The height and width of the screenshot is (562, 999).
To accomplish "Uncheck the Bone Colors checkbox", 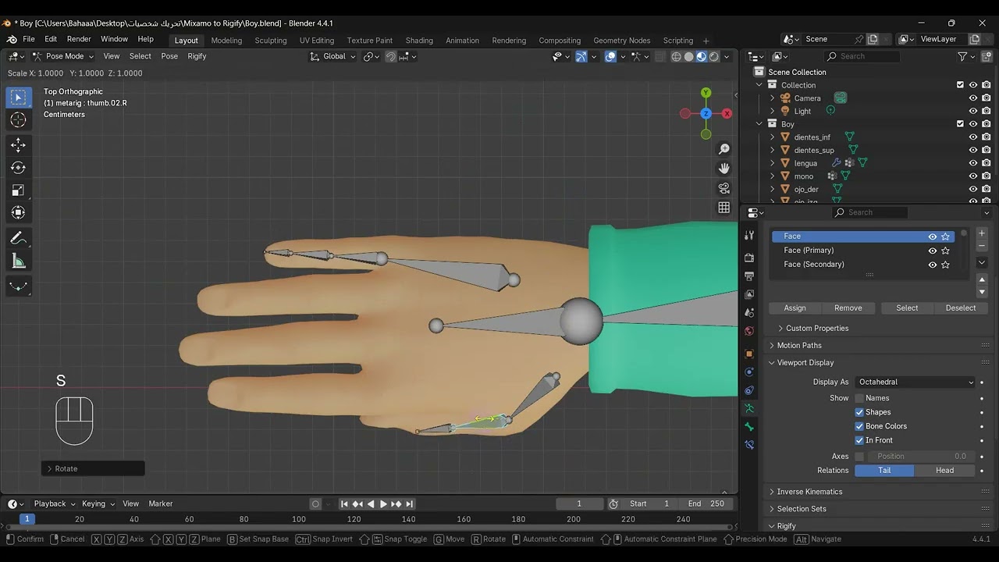I will (859, 426).
